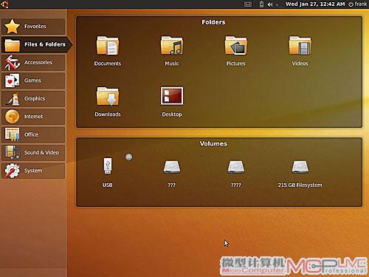Open the volume labeled ????
369x277 pixels.
[x=236, y=167]
